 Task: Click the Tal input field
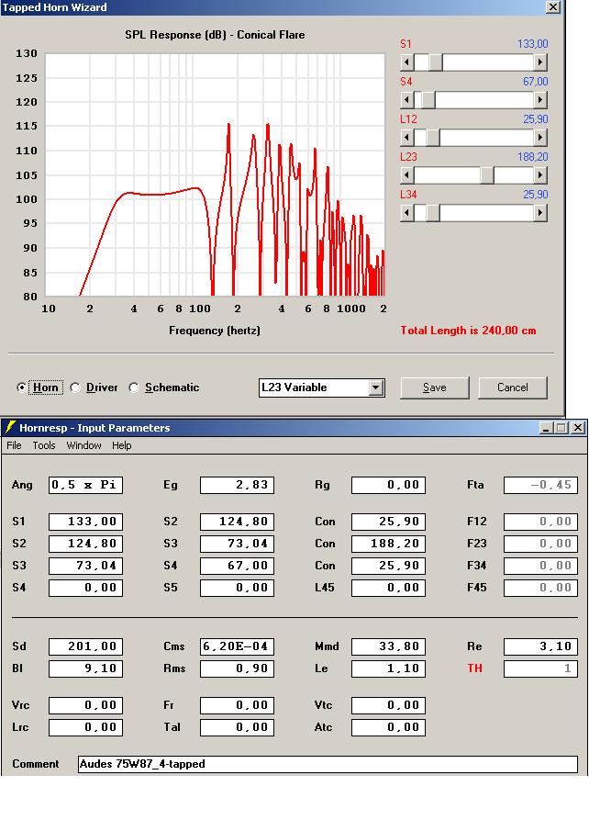[237, 727]
